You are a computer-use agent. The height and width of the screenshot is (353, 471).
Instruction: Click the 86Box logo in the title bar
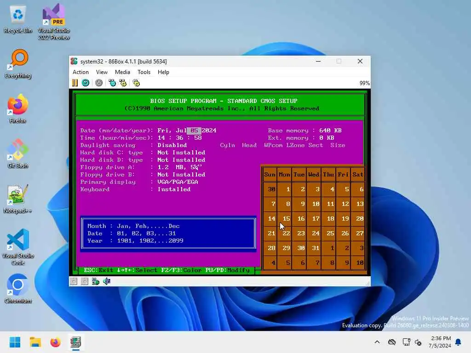click(74, 61)
